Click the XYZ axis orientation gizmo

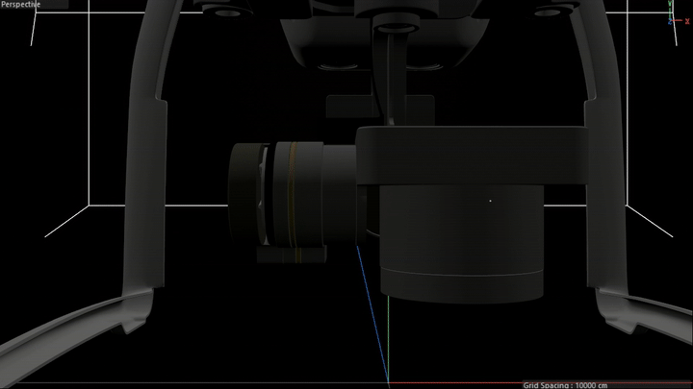tap(679, 12)
